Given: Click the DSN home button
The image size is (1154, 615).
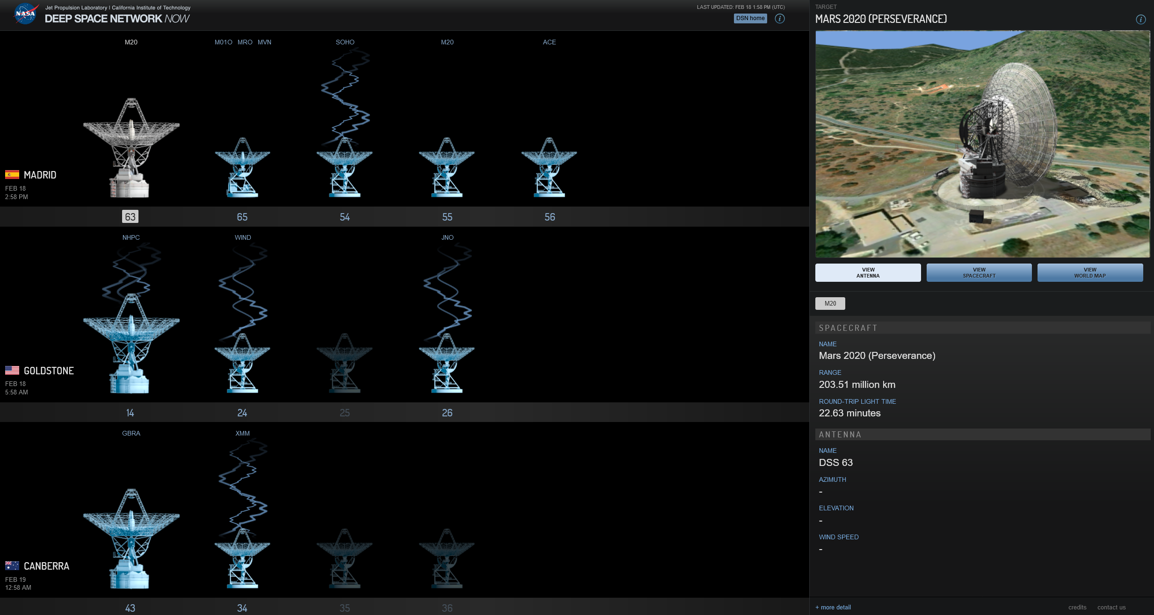Looking at the screenshot, I should (750, 18).
